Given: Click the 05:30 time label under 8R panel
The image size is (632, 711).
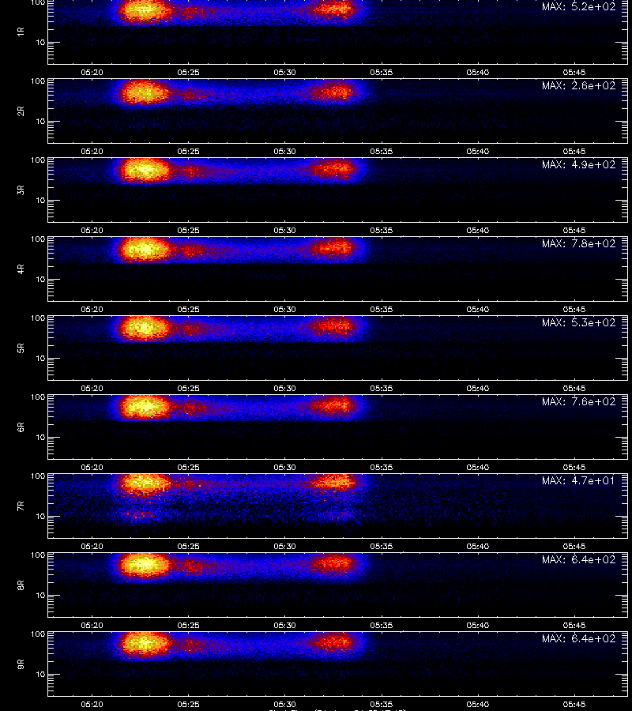Looking at the screenshot, I should [284, 625].
